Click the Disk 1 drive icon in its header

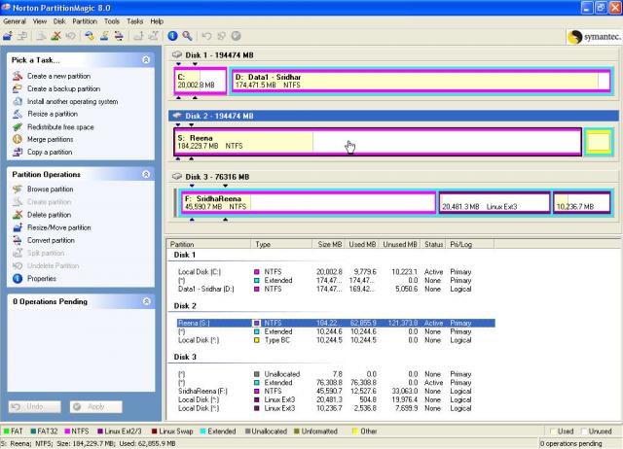click(x=177, y=54)
